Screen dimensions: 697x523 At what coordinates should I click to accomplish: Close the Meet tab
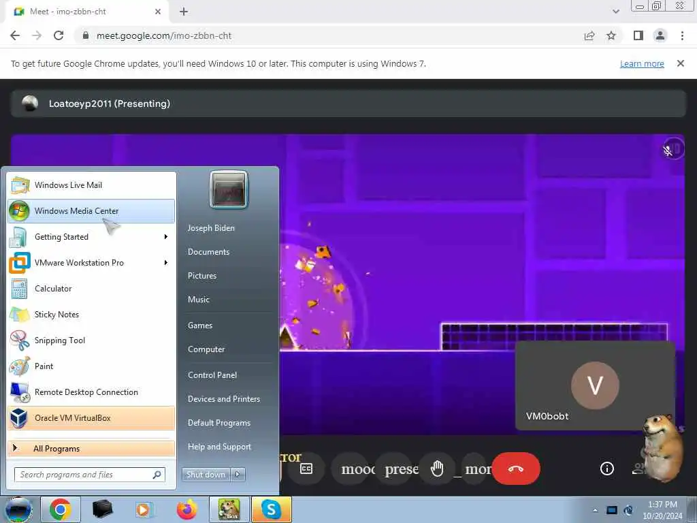click(x=158, y=12)
